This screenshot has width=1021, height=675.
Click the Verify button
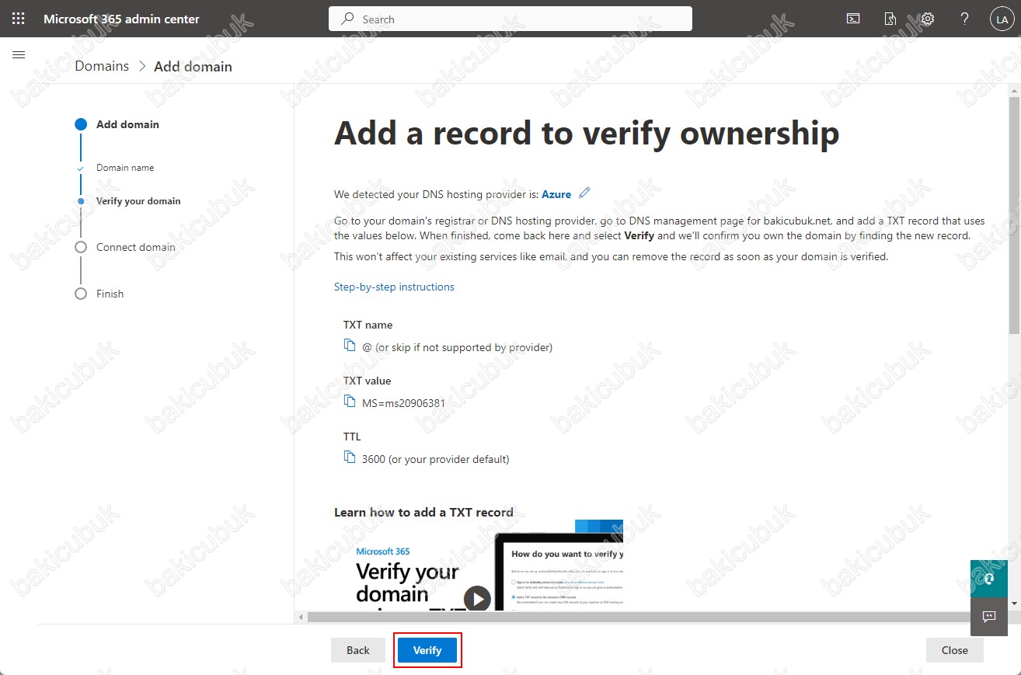click(427, 650)
